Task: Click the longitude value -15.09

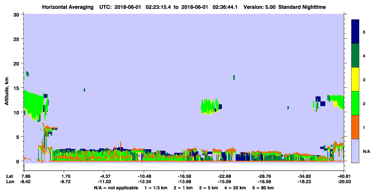Action: click(224, 182)
